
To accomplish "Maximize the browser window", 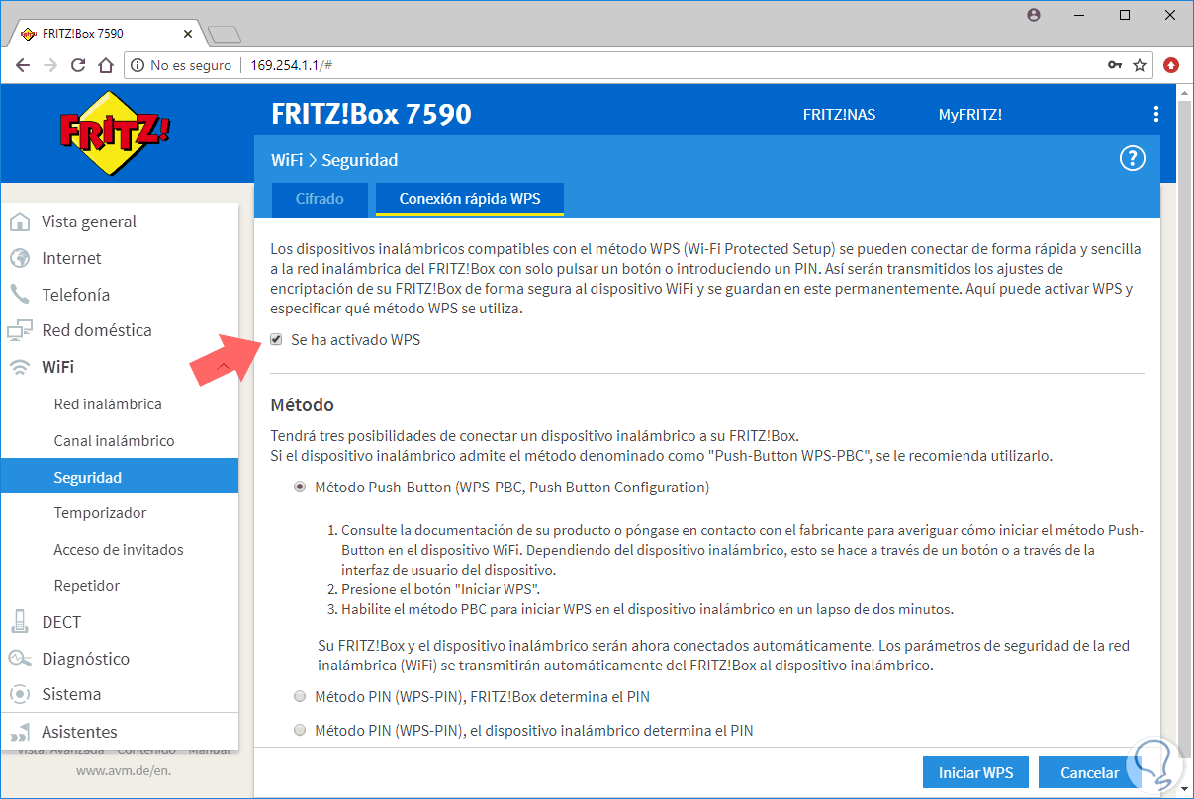I will tap(1125, 15).
